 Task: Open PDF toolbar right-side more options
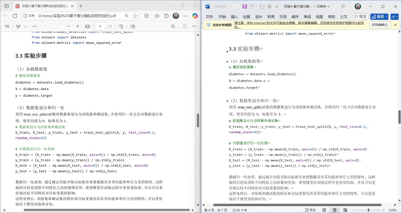[194, 27]
